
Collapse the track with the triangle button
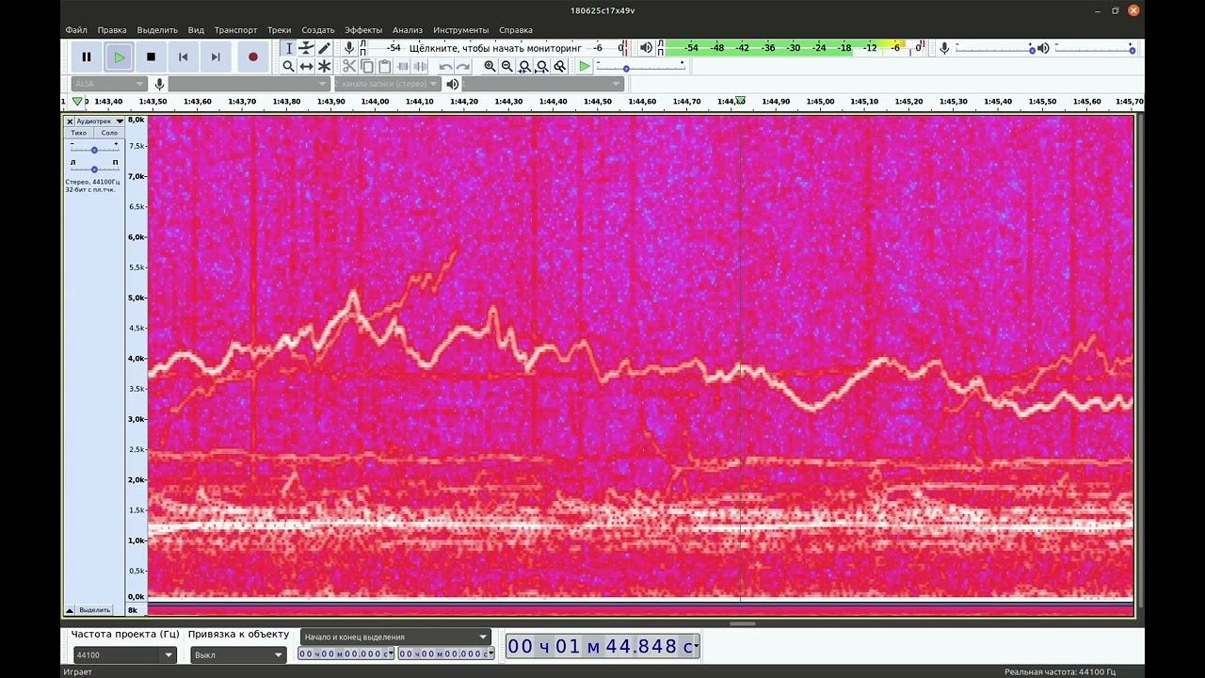pos(70,610)
